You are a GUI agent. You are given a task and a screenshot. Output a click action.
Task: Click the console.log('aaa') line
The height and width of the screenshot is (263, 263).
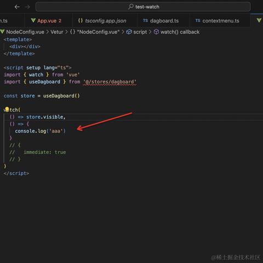pyautogui.click(x=40, y=131)
